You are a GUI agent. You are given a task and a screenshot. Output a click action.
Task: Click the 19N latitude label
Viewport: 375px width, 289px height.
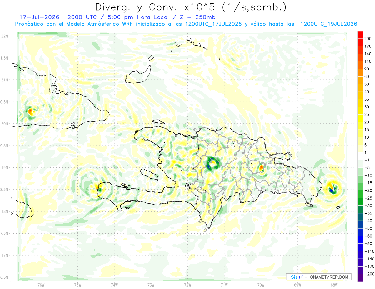click(4, 168)
